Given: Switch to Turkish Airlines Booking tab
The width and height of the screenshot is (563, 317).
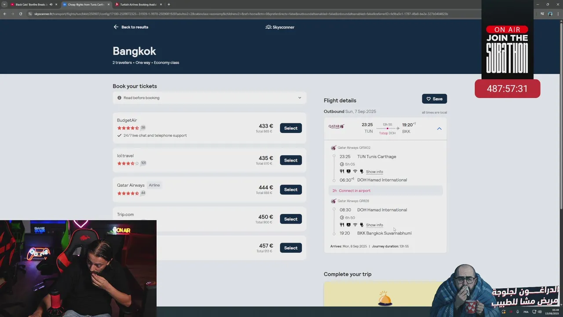Looking at the screenshot, I should coord(138,4).
